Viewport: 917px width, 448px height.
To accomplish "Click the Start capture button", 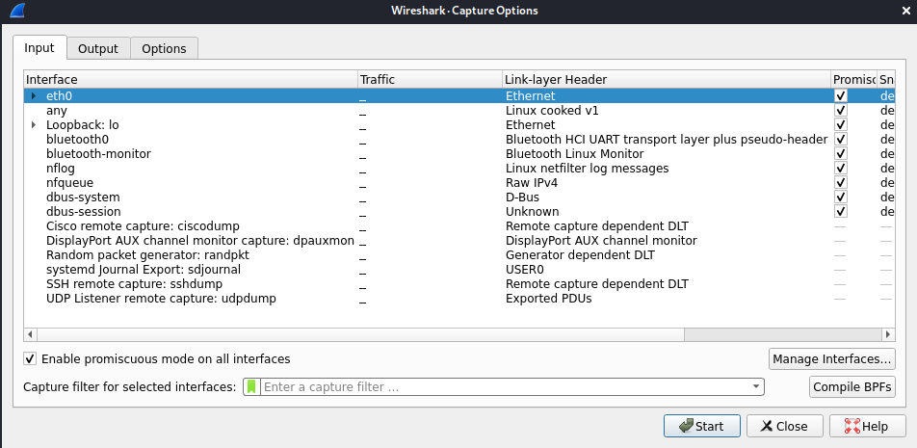I will (702, 426).
